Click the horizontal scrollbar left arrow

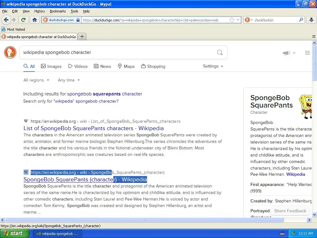2,220
